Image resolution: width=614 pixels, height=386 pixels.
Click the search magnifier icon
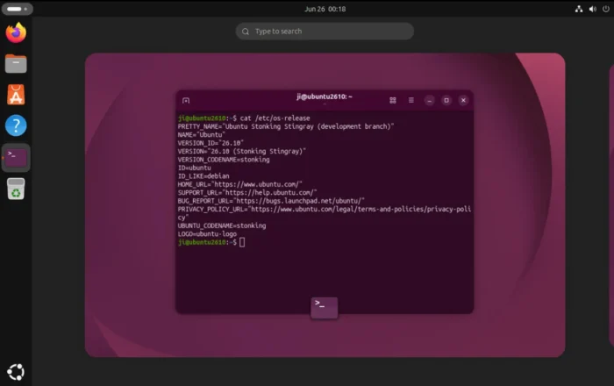coord(246,32)
